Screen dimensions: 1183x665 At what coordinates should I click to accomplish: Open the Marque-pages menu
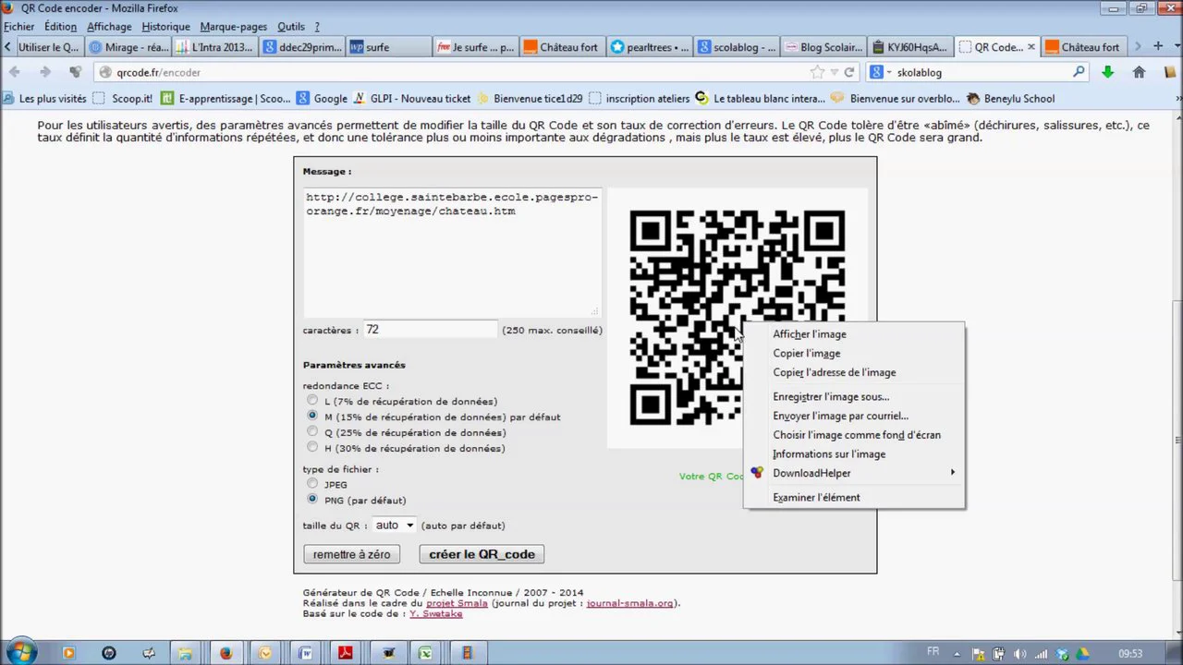click(x=232, y=27)
